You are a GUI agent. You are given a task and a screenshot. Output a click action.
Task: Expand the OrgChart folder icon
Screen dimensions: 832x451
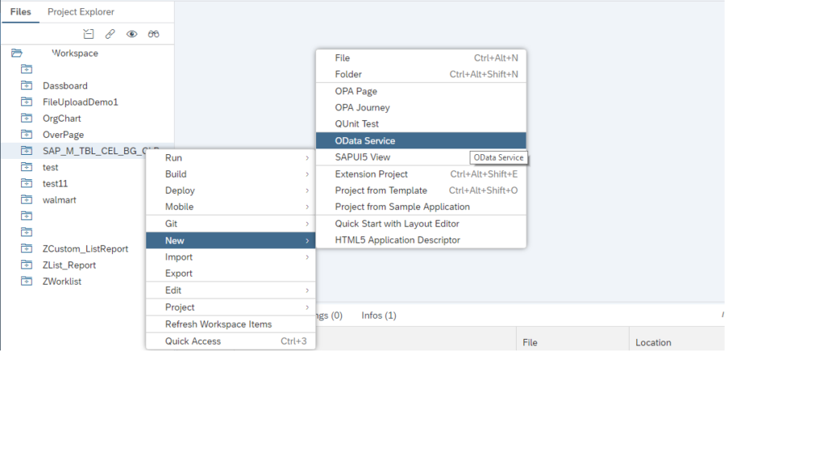pyautogui.click(x=26, y=118)
